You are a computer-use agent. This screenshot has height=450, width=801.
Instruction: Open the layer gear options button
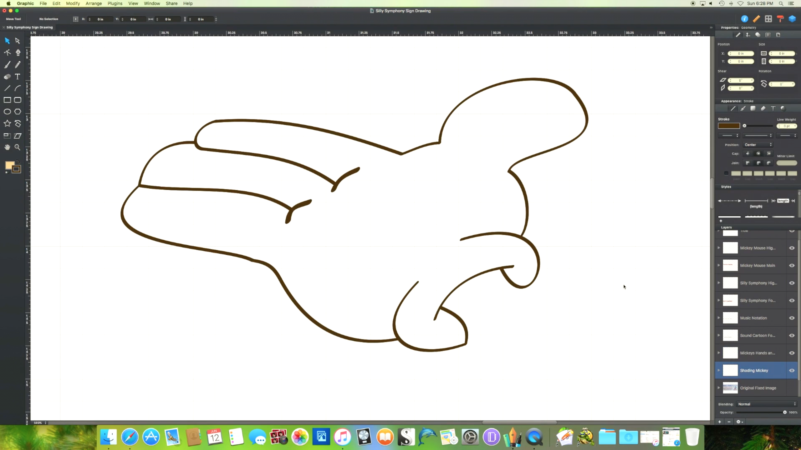click(740, 422)
